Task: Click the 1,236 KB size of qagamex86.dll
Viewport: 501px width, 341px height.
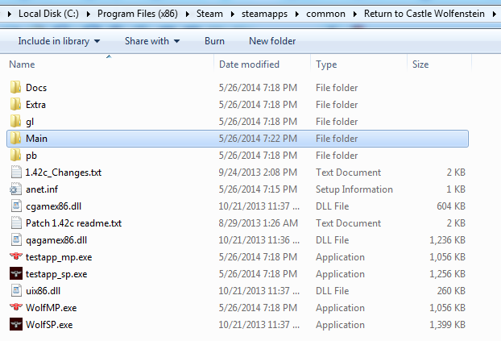Action: click(447, 240)
